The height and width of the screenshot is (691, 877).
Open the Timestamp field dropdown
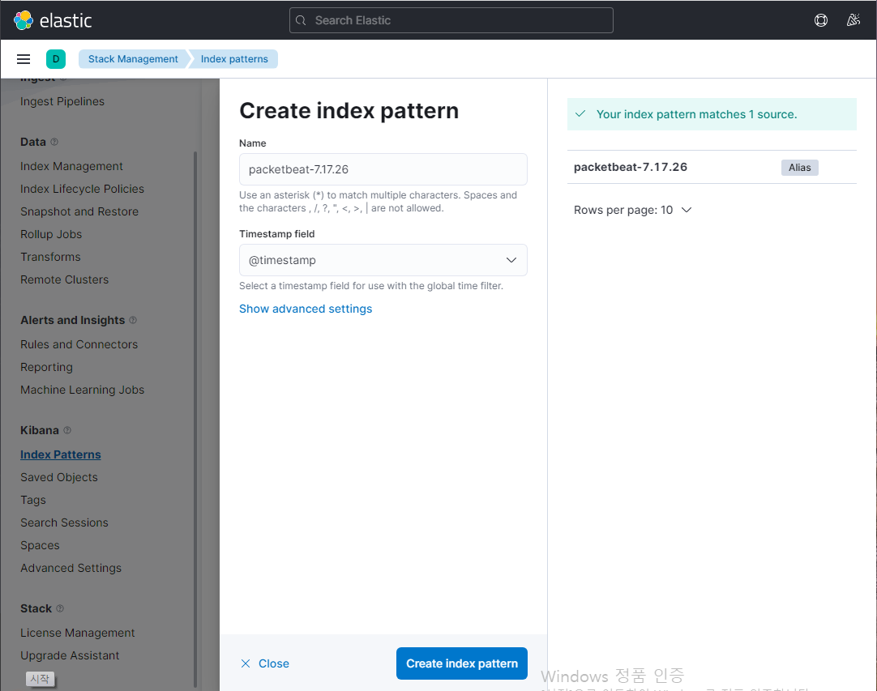click(x=383, y=260)
